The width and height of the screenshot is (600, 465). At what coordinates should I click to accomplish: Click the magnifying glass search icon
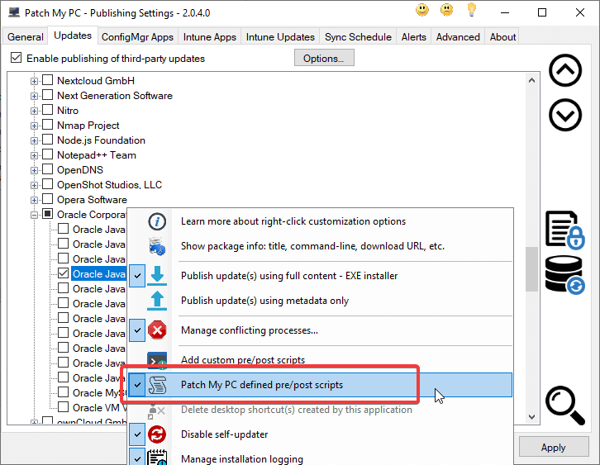[x=565, y=406]
